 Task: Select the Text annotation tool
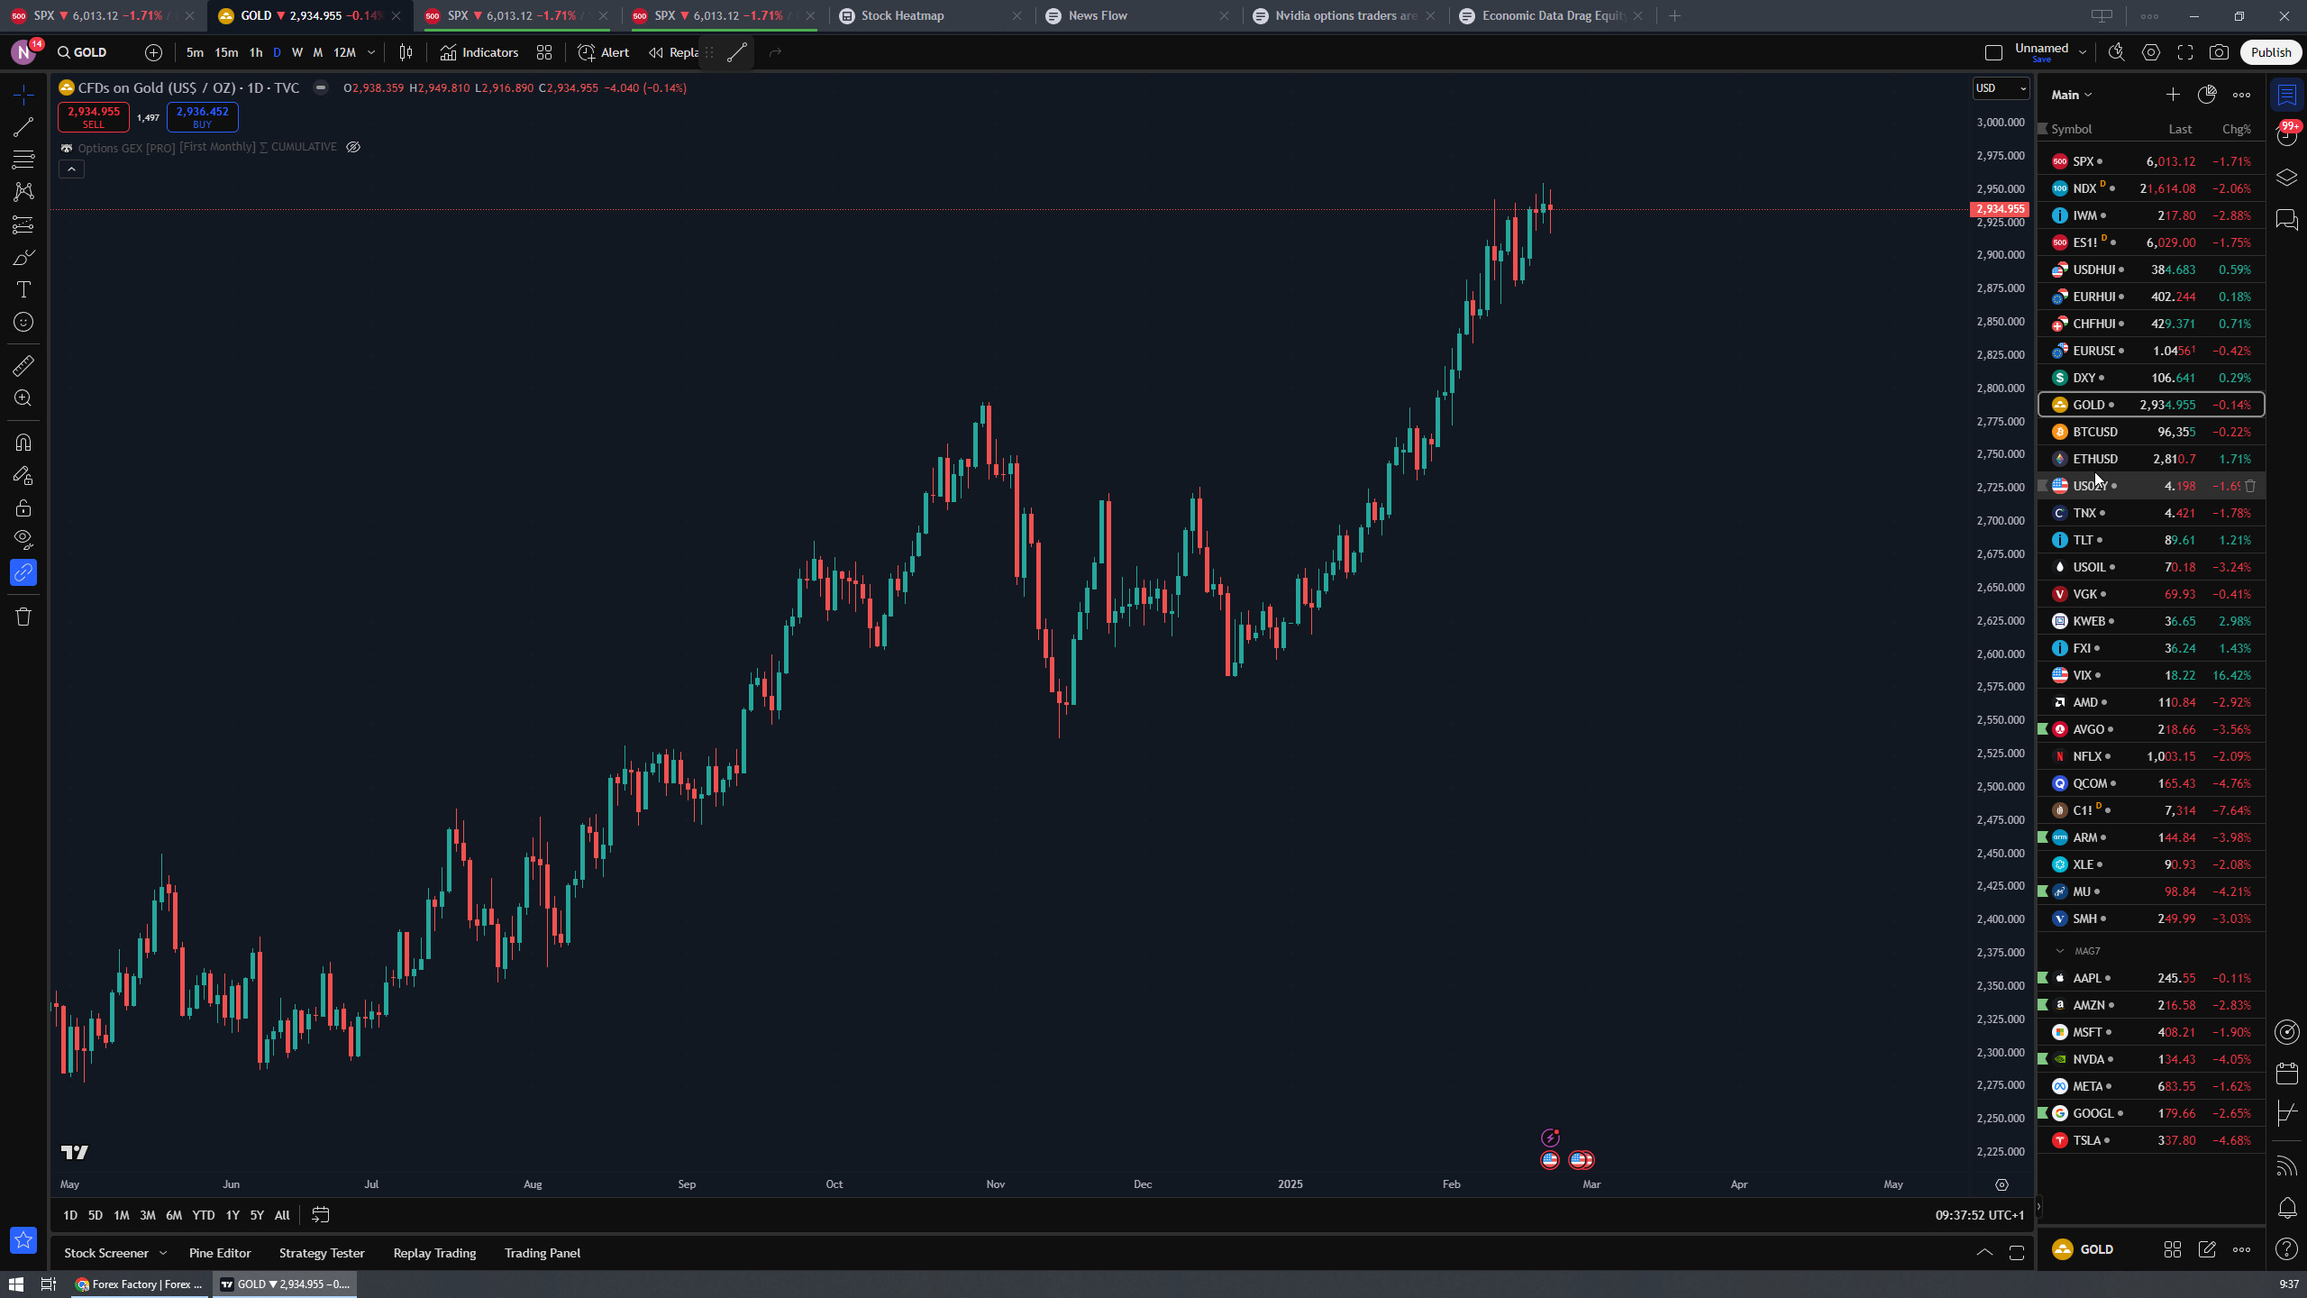pos(23,289)
